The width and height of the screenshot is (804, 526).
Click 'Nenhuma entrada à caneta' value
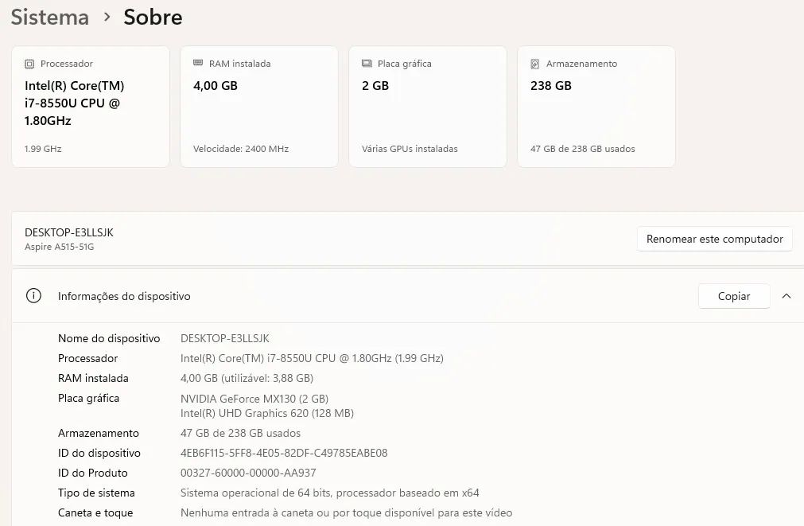click(x=346, y=513)
